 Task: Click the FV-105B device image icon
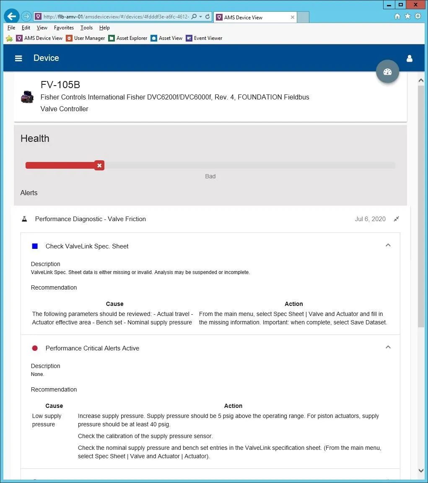click(27, 97)
